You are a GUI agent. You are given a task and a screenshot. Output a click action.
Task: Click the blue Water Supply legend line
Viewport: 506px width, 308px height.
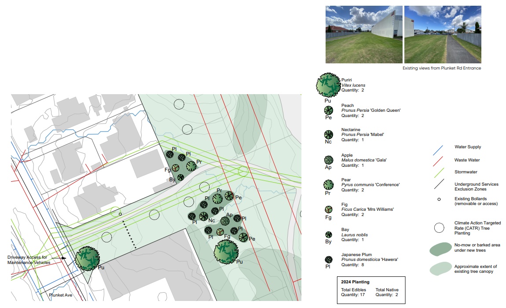(x=439, y=150)
